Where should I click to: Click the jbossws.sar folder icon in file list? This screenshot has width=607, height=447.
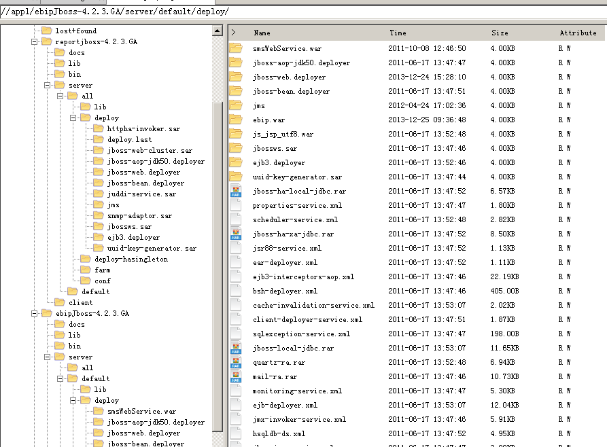coord(235,148)
